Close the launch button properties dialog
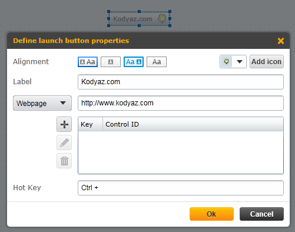Viewport: 295px width, 232px height. pyautogui.click(x=281, y=41)
